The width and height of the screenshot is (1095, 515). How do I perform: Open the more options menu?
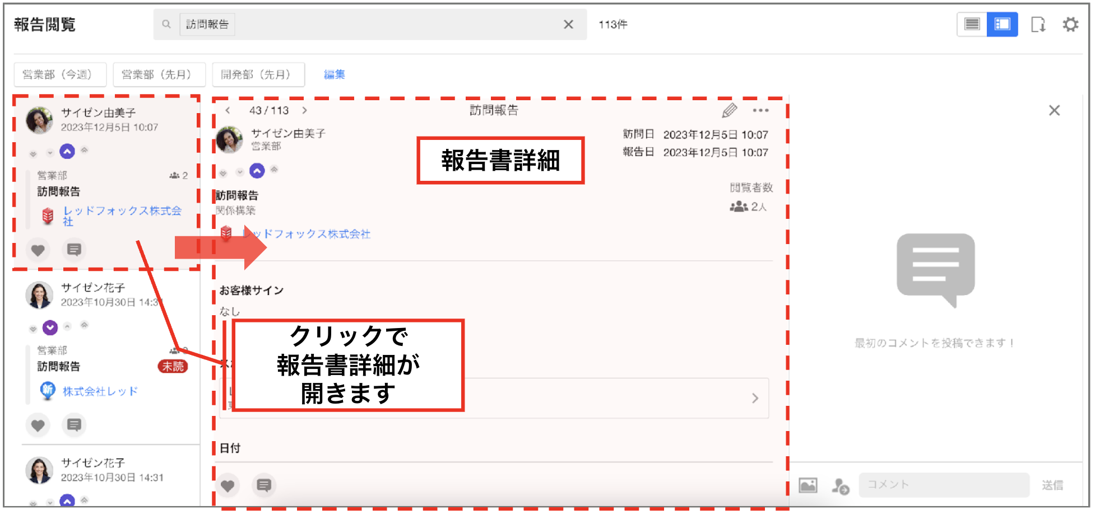(760, 110)
